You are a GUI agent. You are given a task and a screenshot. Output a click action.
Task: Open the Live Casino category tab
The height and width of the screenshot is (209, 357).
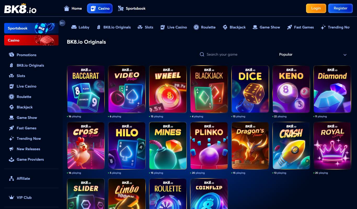[x=174, y=27]
